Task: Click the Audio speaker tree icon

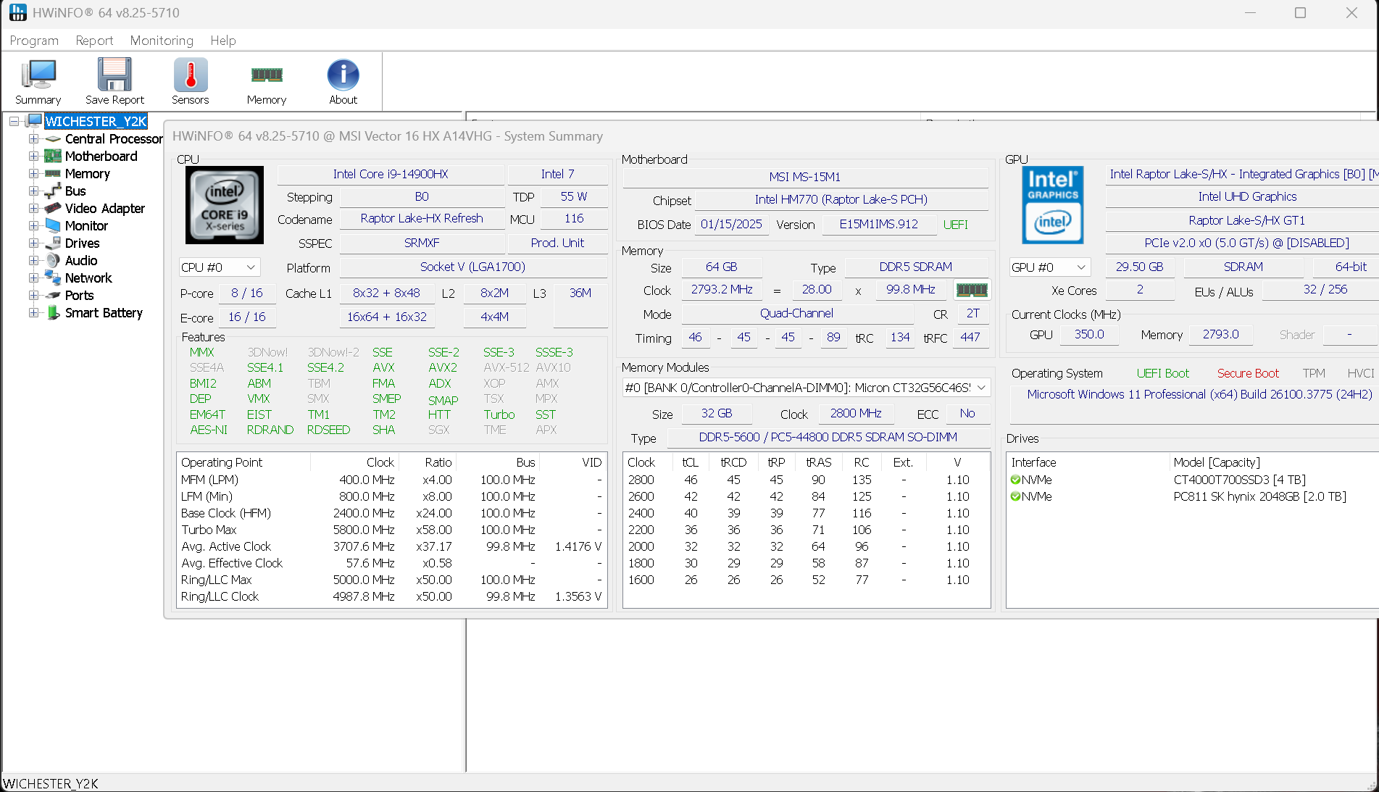Action: click(x=53, y=260)
